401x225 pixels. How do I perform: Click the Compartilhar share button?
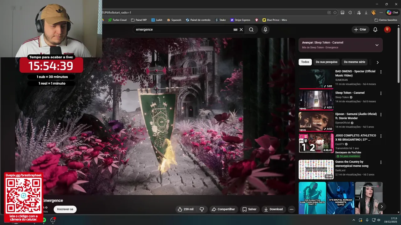click(223, 209)
